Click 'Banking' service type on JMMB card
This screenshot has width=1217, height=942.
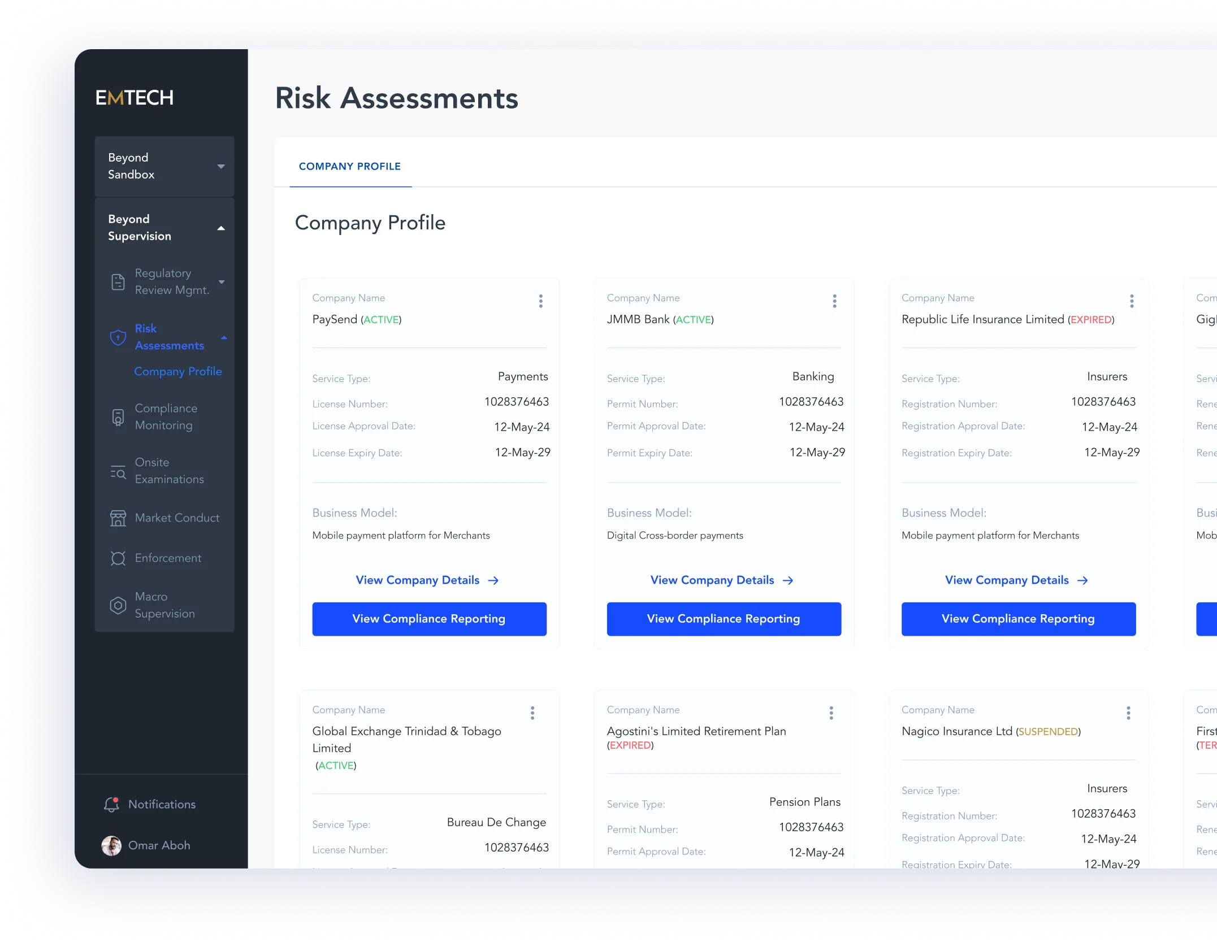point(813,376)
